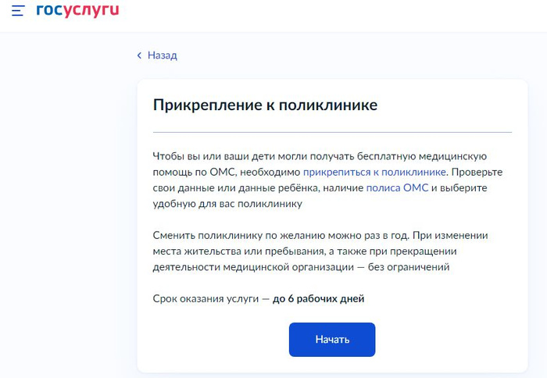The height and width of the screenshot is (378, 547).
Task: Click the heading 'Прикрепление к поликлинике'
Action: (265, 105)
